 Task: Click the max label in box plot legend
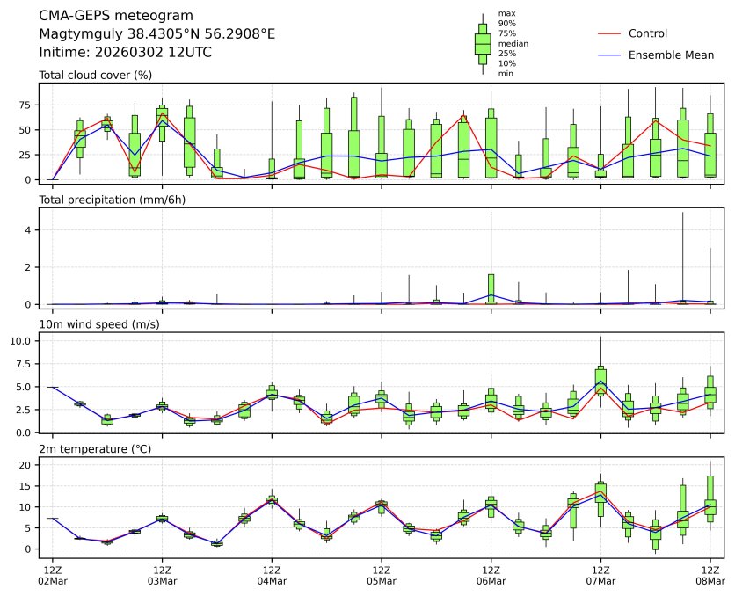pyautogui.click(x=506, y=13)
